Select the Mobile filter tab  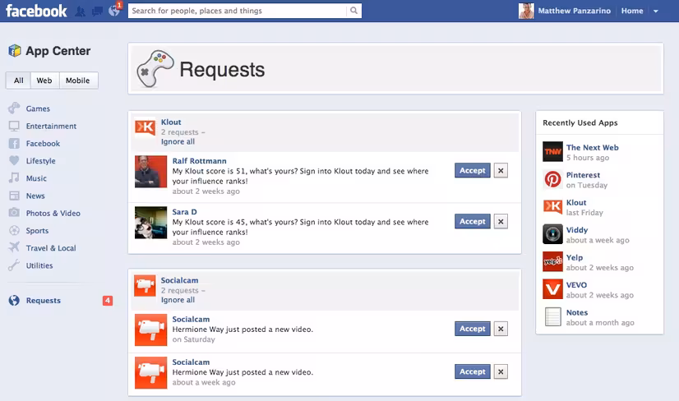click(x=78, y=81)
